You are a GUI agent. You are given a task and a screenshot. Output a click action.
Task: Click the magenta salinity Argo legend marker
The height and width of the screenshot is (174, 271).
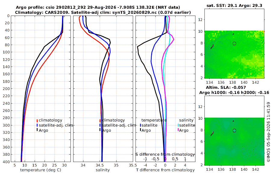pyautogui.click(x=178, y=130)
